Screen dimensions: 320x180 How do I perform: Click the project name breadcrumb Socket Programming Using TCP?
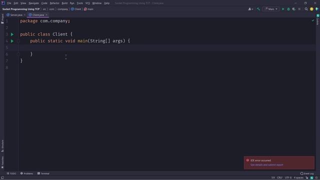click(x=21, y=9)
